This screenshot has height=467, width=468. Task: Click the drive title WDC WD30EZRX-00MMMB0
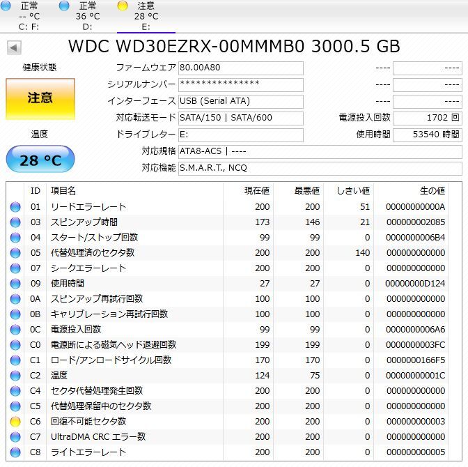pos(234,47)
